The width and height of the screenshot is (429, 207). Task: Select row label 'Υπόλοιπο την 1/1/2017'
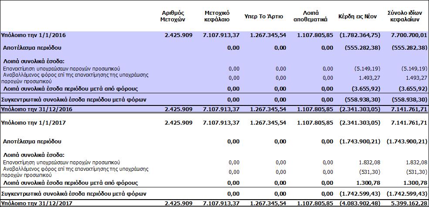click(34, 122)
